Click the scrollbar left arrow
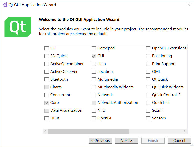Screen dimensions: 194x147 point(45,131)
